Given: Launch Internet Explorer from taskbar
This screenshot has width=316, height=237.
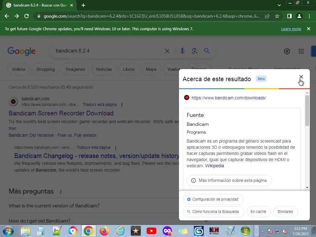Looking at the screenshot, I should 120,231.
